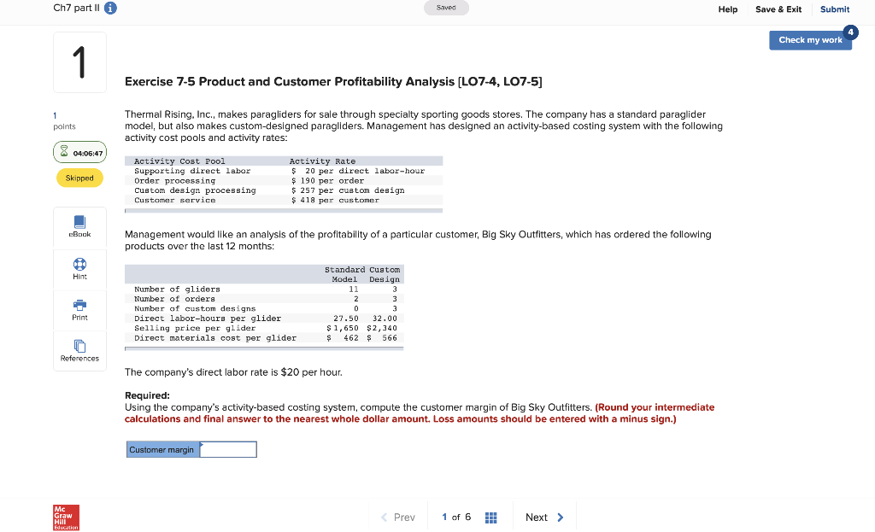Open Help
Image resolution: width=875 pixels, height=532 pixels.
(728, 9)
